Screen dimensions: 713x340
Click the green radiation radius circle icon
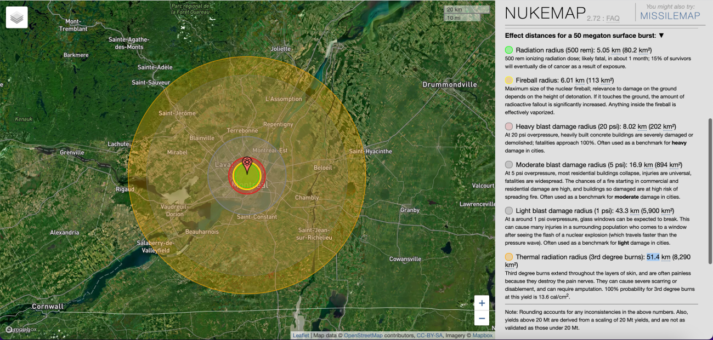point(509,50)
